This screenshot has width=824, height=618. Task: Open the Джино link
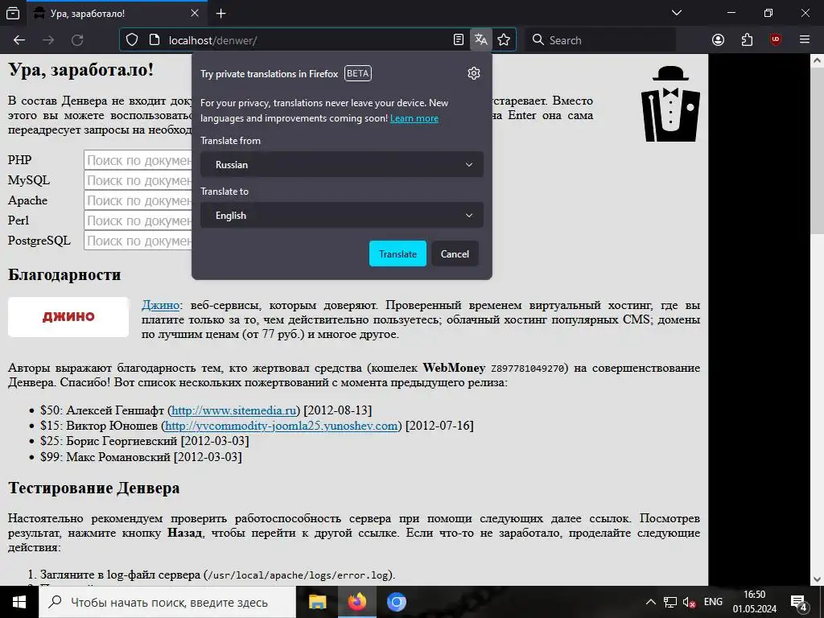coord(160,305)
